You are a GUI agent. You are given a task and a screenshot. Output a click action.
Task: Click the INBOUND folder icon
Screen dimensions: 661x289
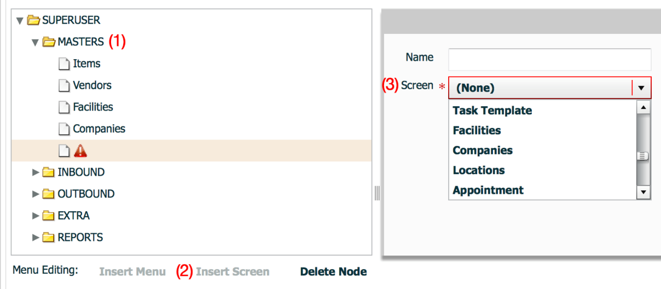[x=49, y=172]
